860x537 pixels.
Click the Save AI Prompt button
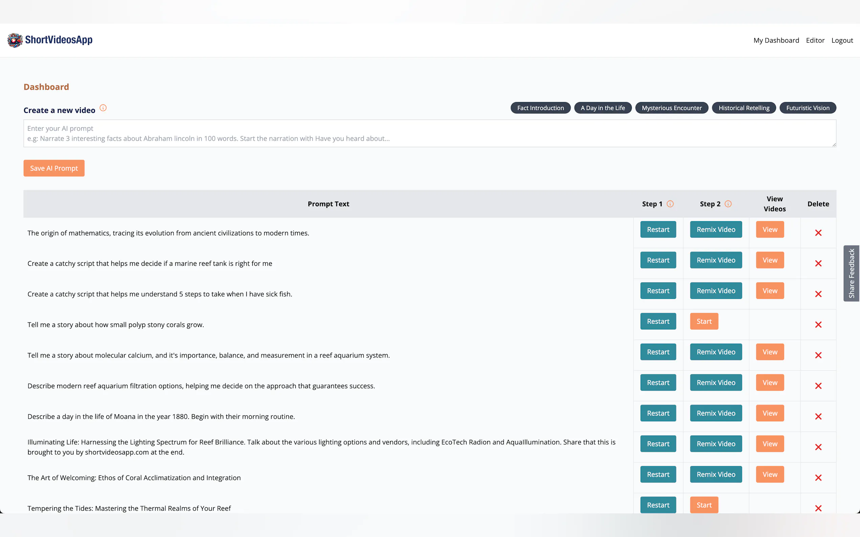point(54,168)
